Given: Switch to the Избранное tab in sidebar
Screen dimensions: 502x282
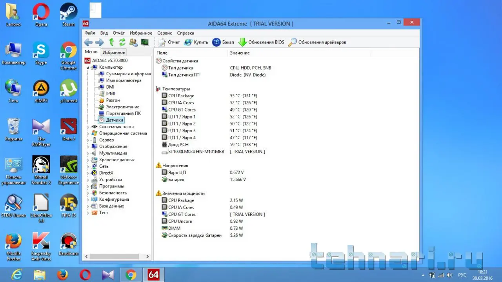Looking at the screenshot, I should pyautogui.click(x=113, y=53).
